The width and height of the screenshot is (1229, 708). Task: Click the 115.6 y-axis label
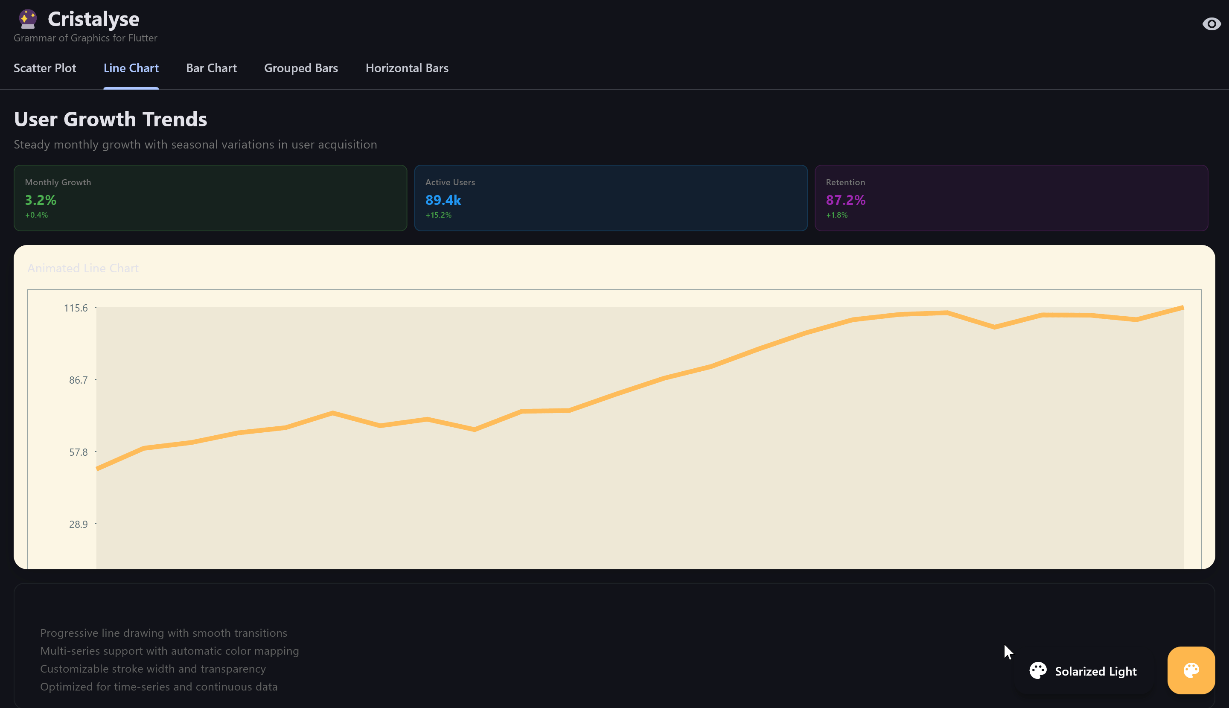pyautogui.click(x=76, y=308)
